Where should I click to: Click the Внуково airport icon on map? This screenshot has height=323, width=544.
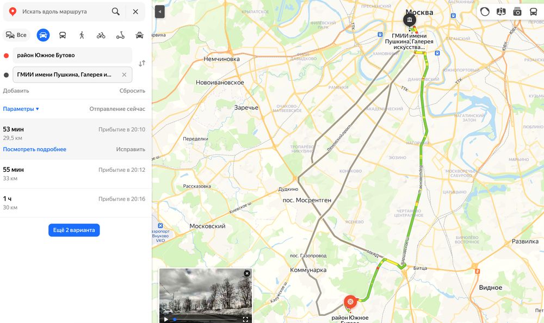click(x=160, y=226)
